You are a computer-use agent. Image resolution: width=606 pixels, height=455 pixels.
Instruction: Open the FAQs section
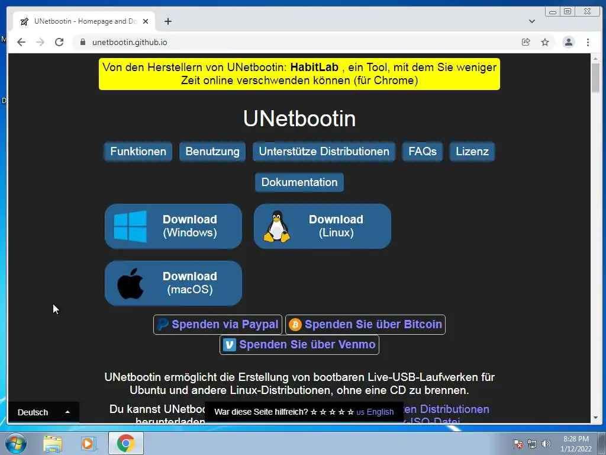pos(423,151)
